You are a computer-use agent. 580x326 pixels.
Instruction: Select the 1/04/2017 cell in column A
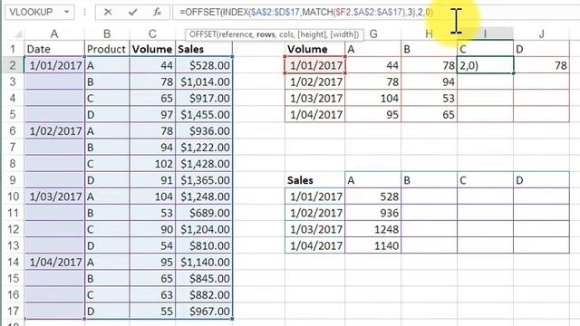coord(54,262)
